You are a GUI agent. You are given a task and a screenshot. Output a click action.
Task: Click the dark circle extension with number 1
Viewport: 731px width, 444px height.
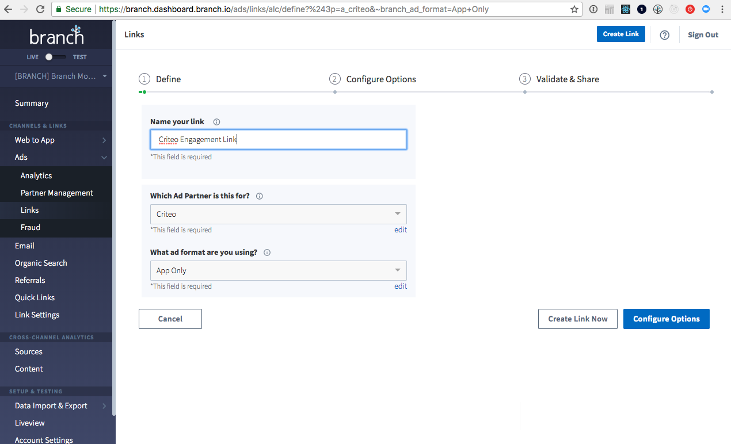pos(642,9)
